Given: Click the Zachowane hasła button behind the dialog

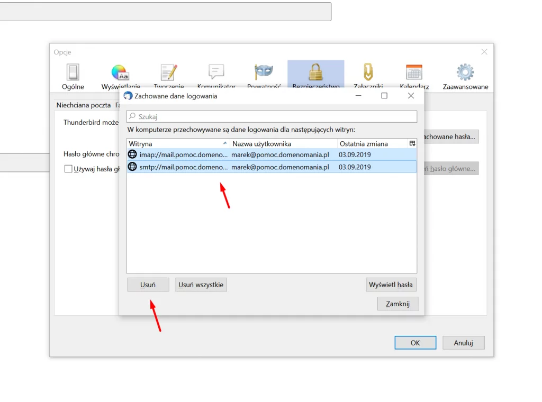Looking at the screenshot, I should [x=451, y=137].
